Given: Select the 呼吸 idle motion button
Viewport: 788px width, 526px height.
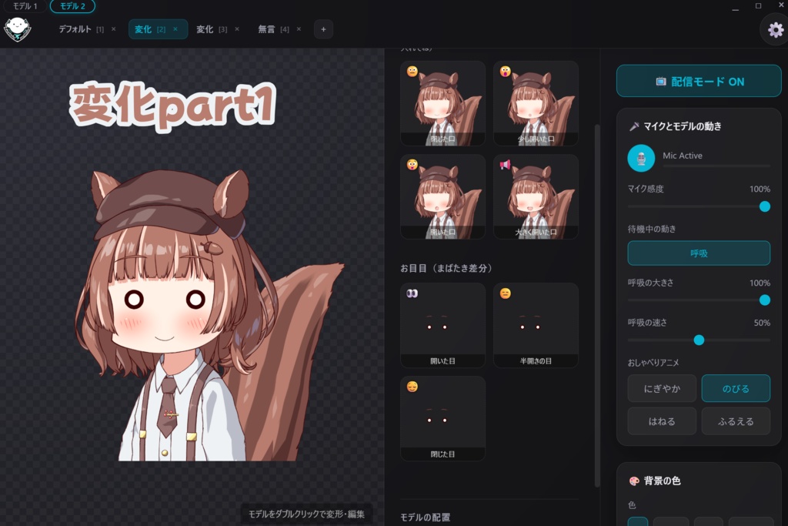Looking at the screenshot, I should coord(699,253).
